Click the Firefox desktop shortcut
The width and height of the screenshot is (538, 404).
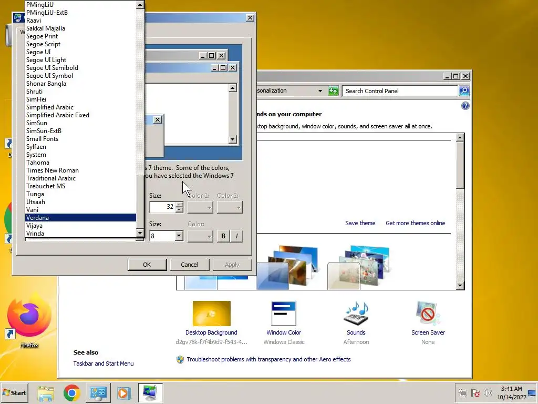pyautogui.click(x=29, y=319)
